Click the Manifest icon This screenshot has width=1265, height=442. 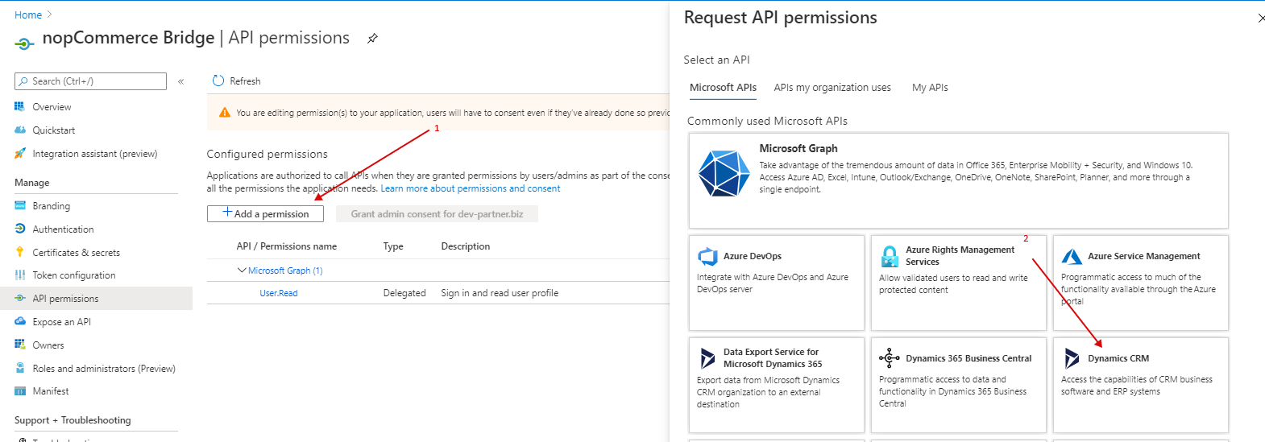coord(20,390)
